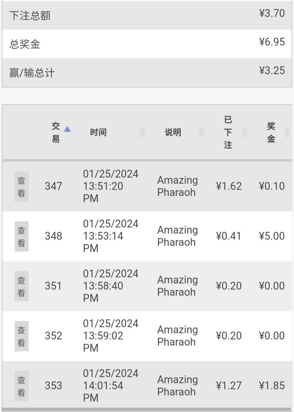This screenshot has height=412, width=294.
Task: Sort by 交易 column ascending arrow
Action: click(x=67, y=129)
